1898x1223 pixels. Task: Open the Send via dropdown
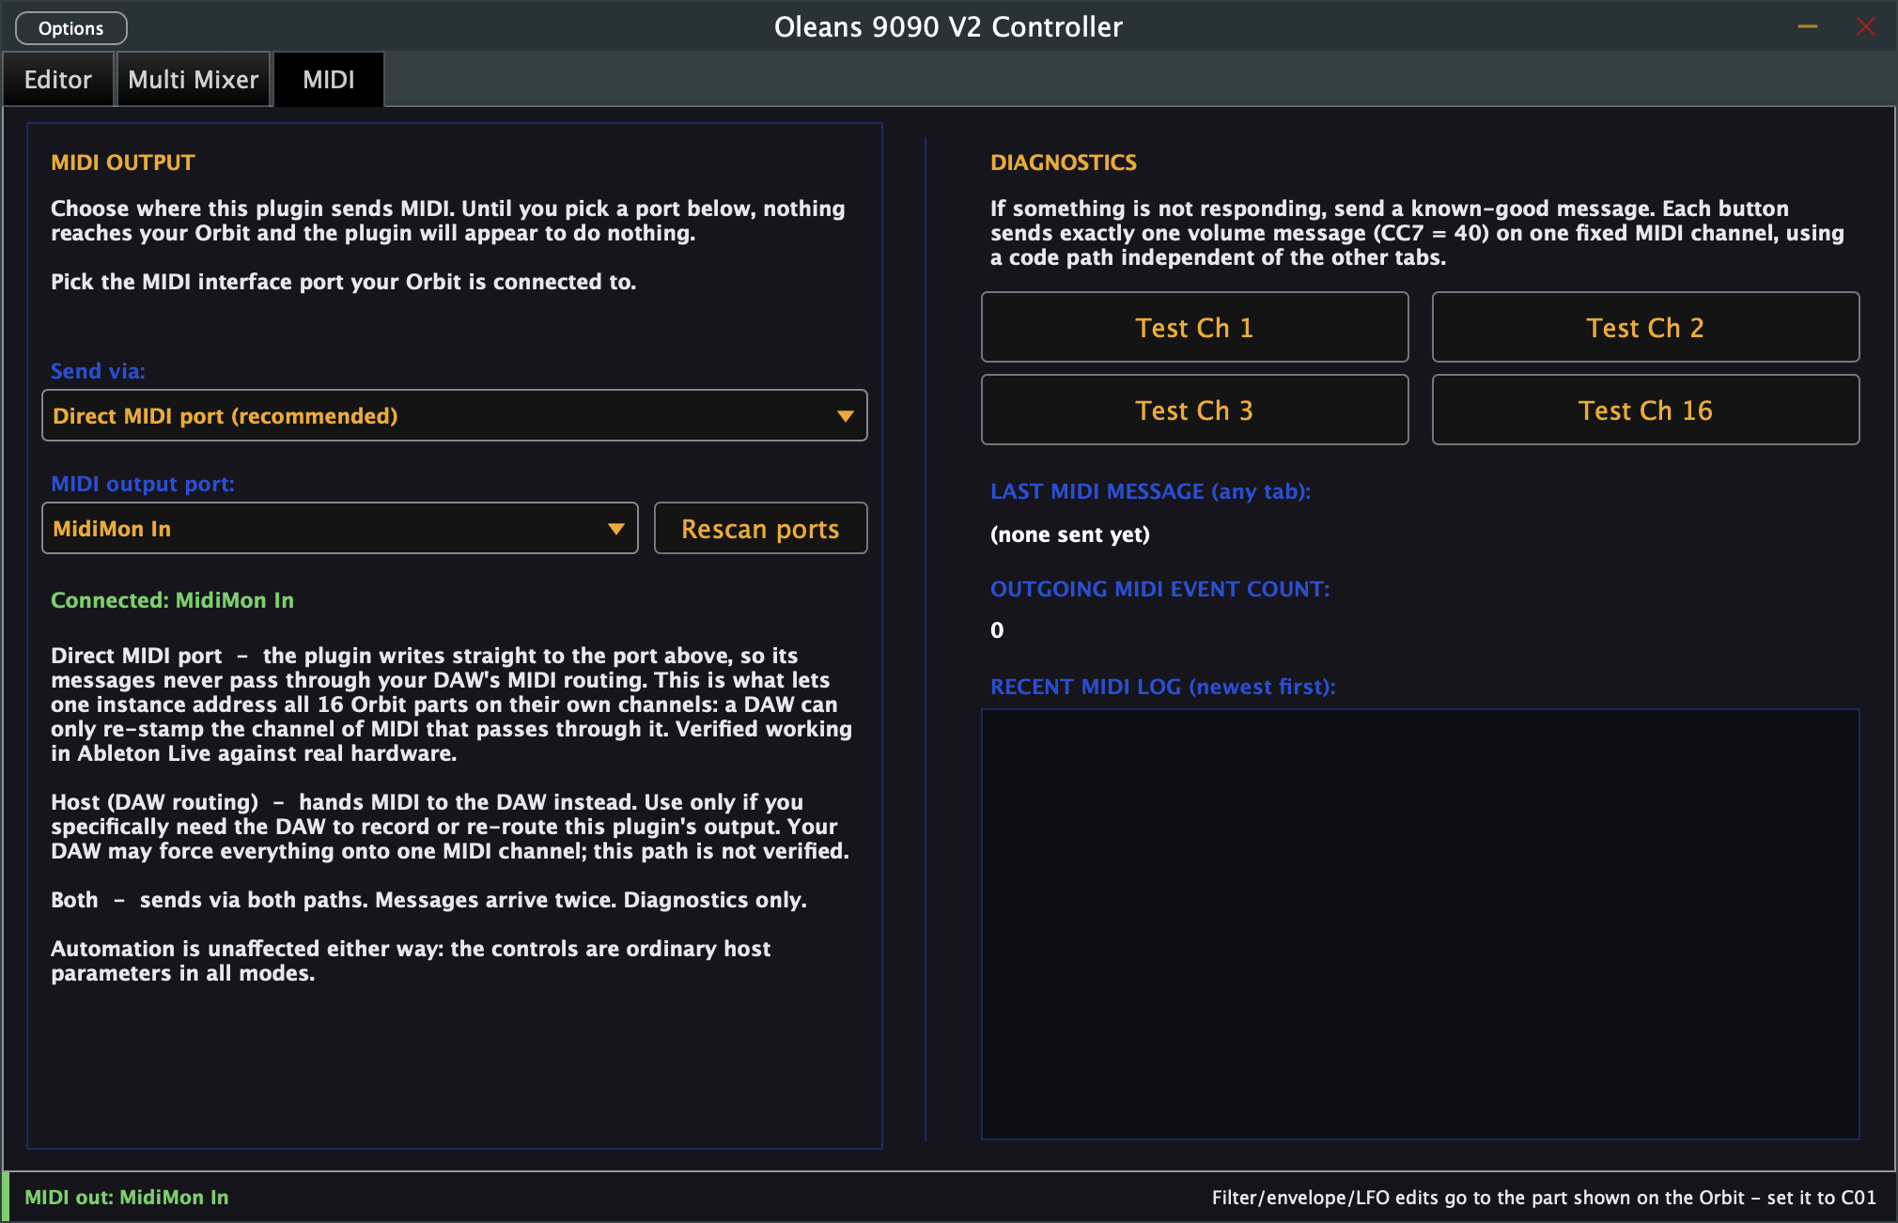point(455,415)
